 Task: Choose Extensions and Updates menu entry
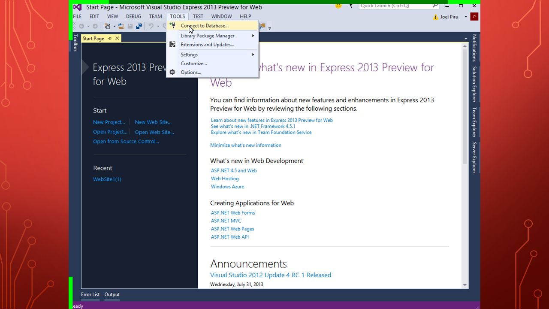tap(212, 45)
